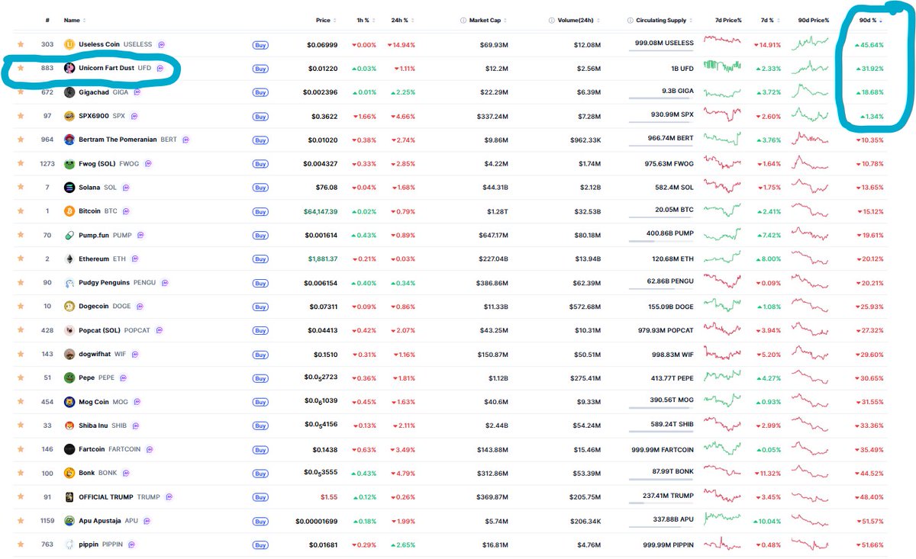This screenshot has width=916, height=559.
Task: Click the info icon beside Circulating Supply
Action: (630, 21)
